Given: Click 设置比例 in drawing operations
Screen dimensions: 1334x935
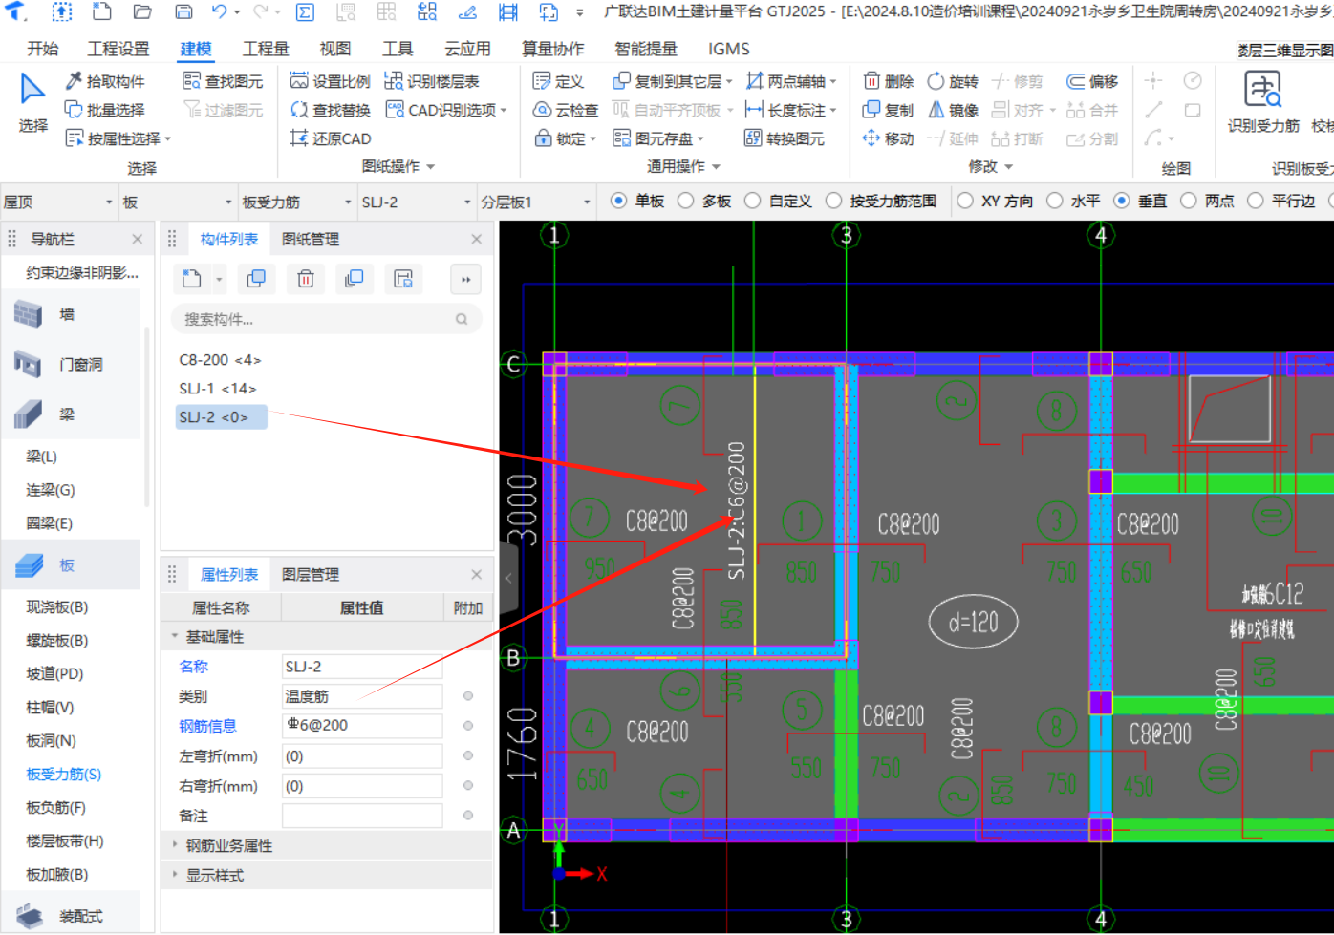Looking at the screenshot, I should 330,82.
